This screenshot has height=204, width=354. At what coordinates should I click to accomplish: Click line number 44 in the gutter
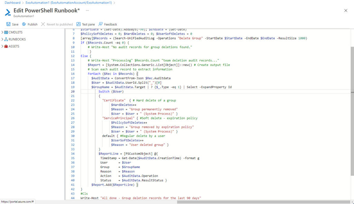(73, 198)
